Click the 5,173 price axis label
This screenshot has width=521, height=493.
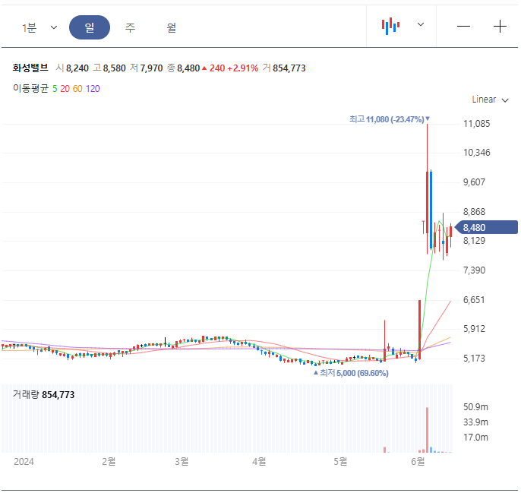(x=474, y=359)
